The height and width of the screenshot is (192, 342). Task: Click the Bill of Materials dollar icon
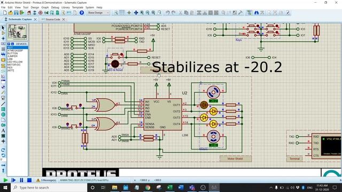point(63,13)
